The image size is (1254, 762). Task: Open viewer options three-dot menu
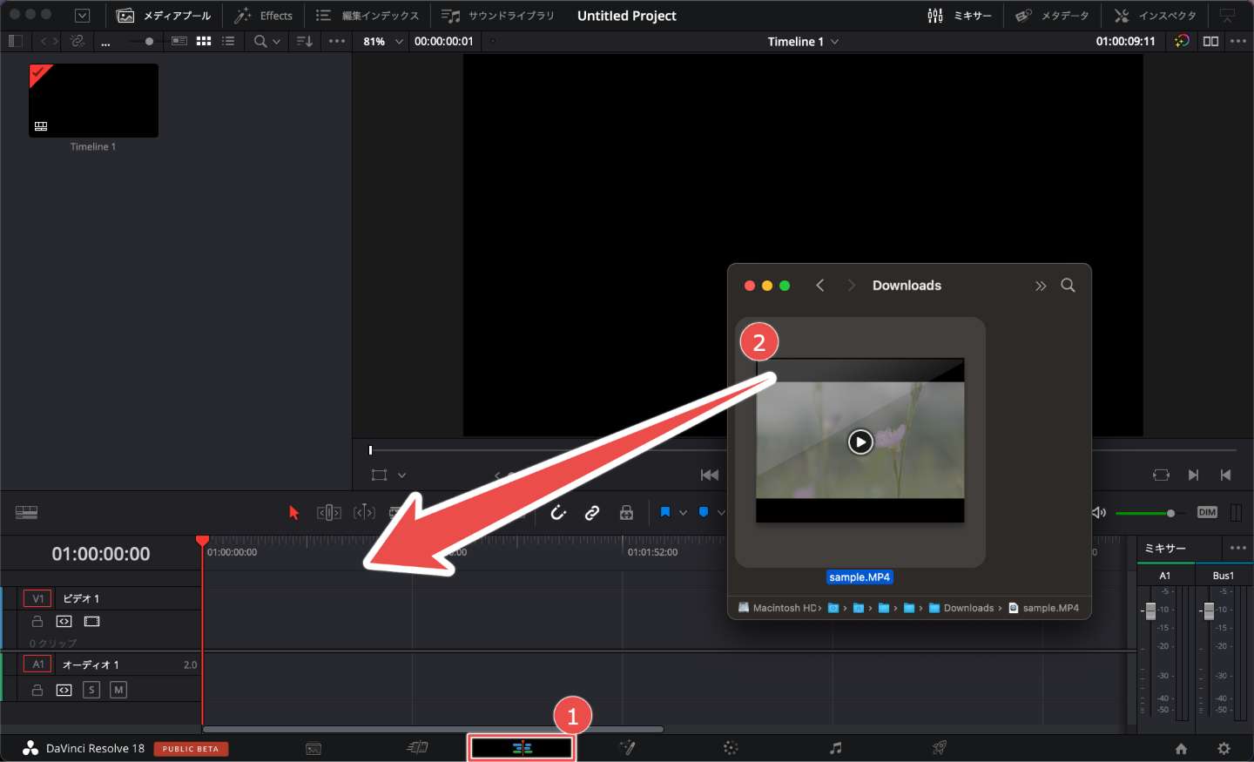(x=1238, y=41)
